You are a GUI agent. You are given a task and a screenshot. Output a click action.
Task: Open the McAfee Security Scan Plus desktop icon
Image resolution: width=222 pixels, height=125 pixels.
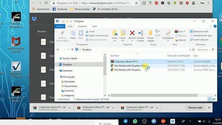tap(16, 45)
